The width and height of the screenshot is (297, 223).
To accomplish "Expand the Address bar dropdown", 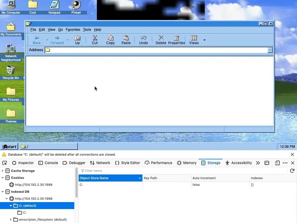I will point(270,50).
